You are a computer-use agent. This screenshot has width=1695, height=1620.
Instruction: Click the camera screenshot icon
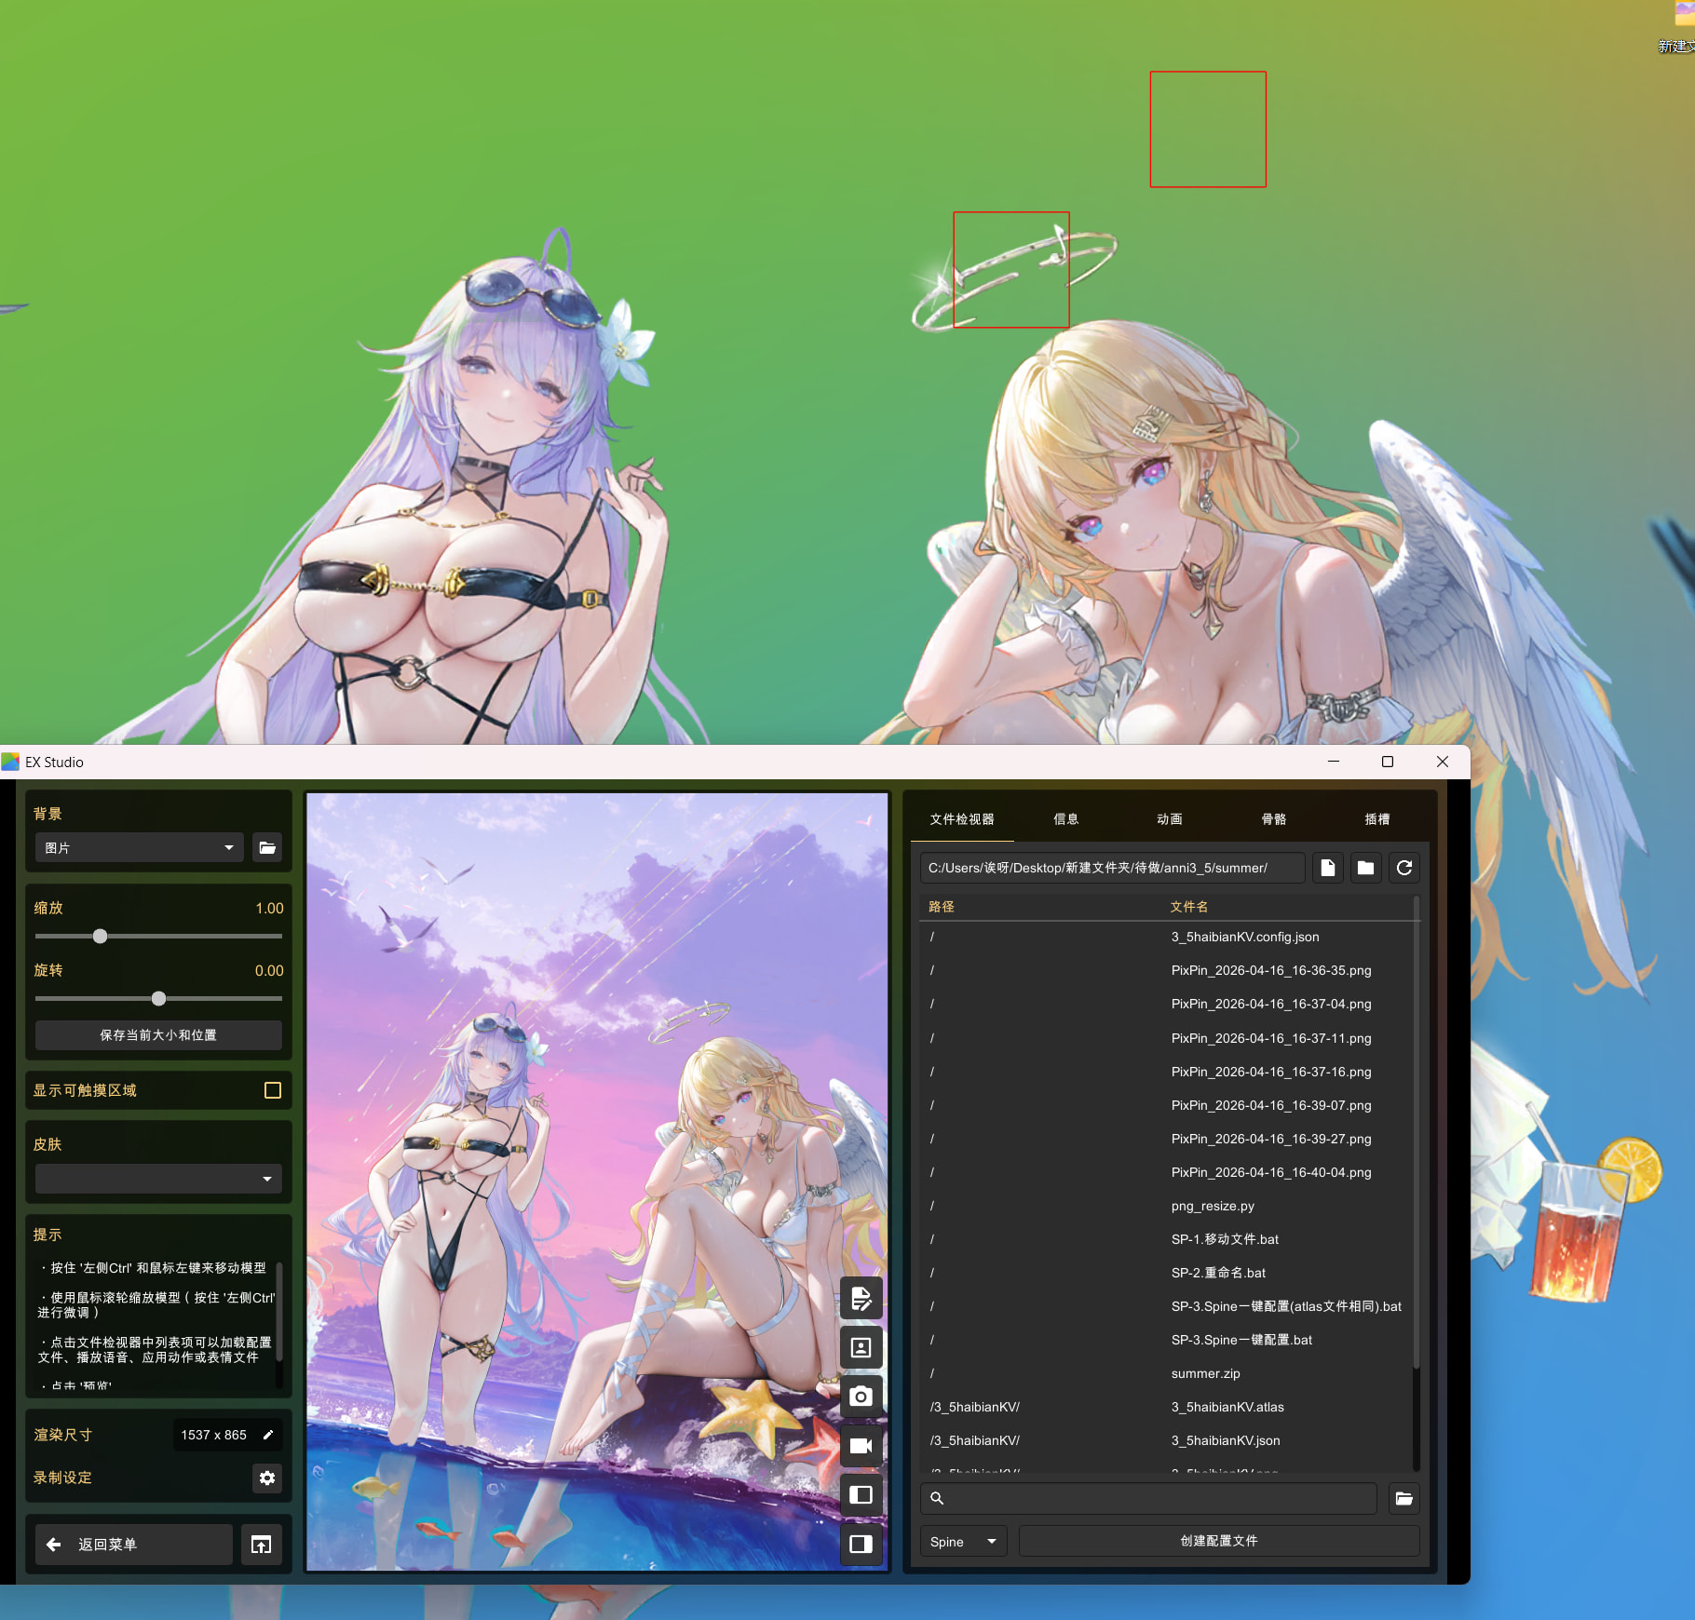pyautogui.click(x=861, y=1396)
